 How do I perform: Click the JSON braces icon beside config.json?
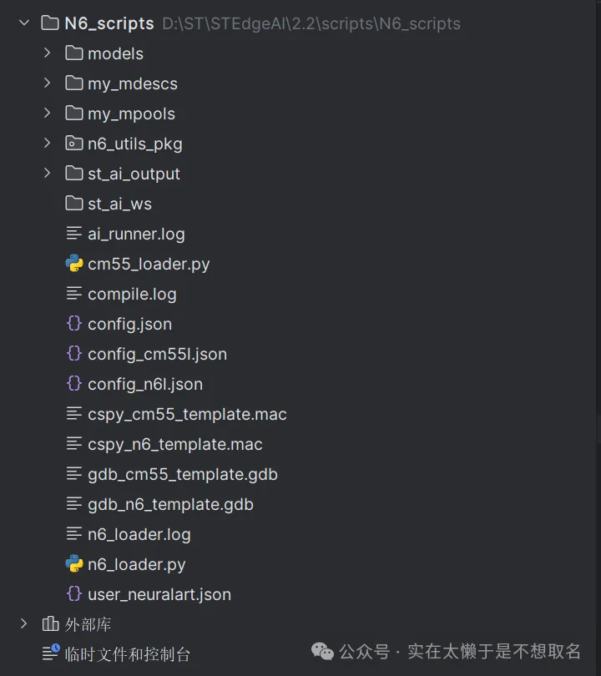[74, 324]
